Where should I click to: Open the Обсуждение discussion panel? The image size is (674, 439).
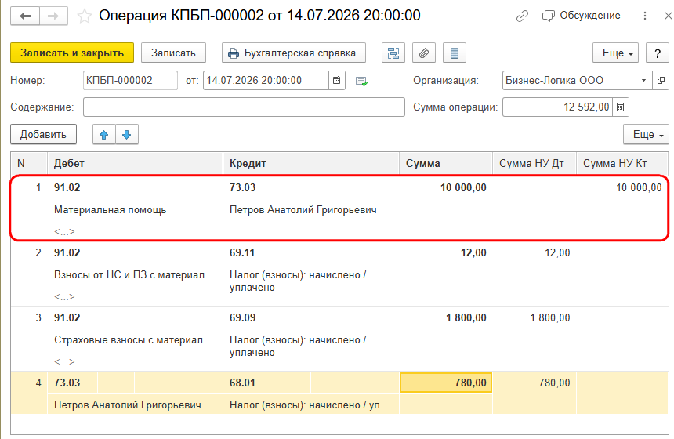click(x=582, y=16)
